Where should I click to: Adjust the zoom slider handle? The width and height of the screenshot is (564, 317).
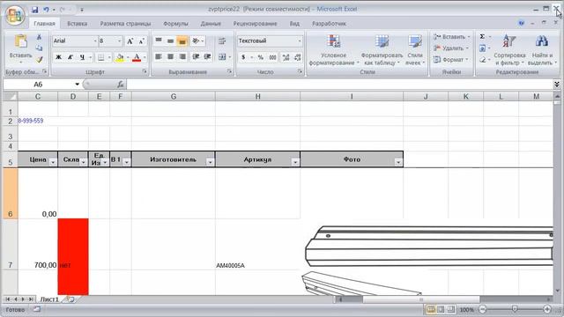[x=515, y=309]
